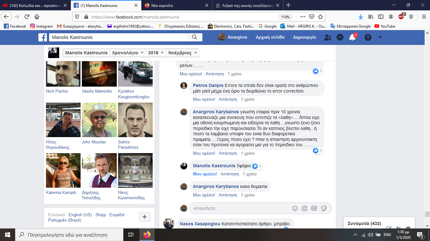Open Nick Pachis's friend photo

tap(63, 74)
